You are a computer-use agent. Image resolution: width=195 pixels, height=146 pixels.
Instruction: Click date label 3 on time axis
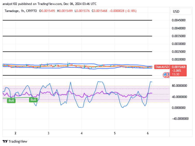click(48, 133)
